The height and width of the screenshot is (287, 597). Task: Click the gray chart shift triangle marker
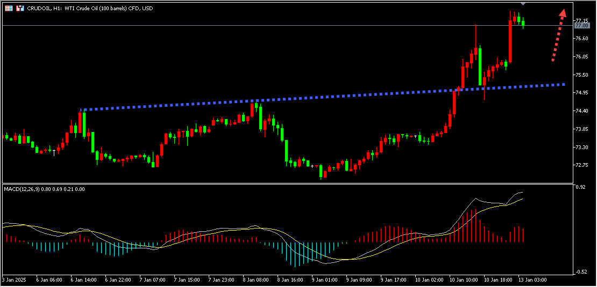pos(523,4)
